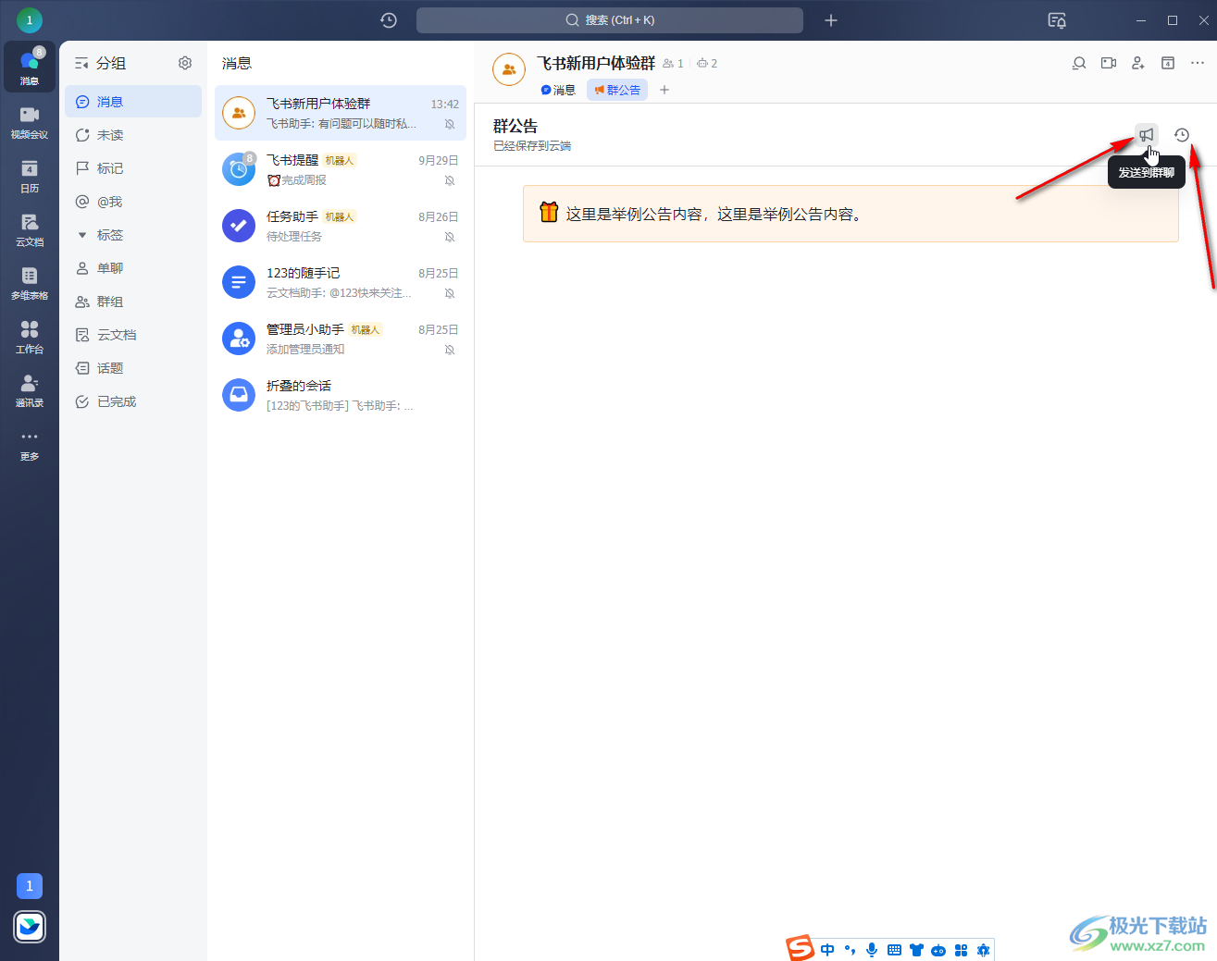The width and height of the screenshot is (1217, 961).
Task: Open the history clock icon beside the search bar
Action: 389,20
